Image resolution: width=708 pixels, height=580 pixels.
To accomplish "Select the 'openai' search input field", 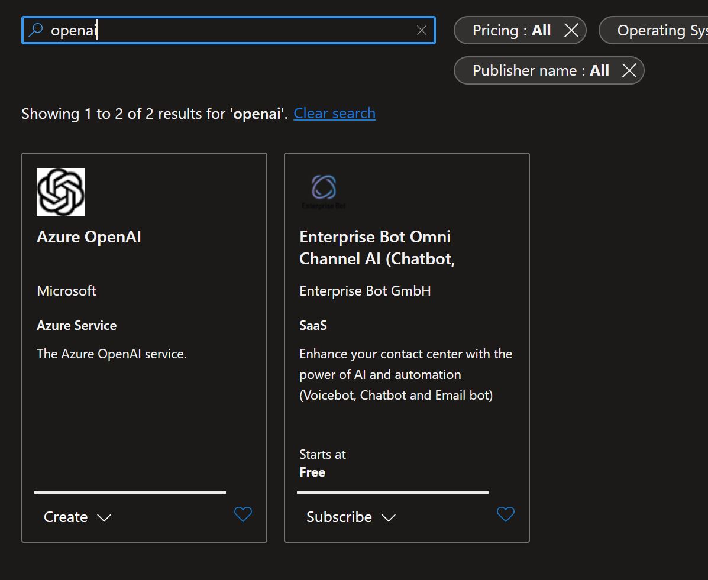I will (177, 30).
